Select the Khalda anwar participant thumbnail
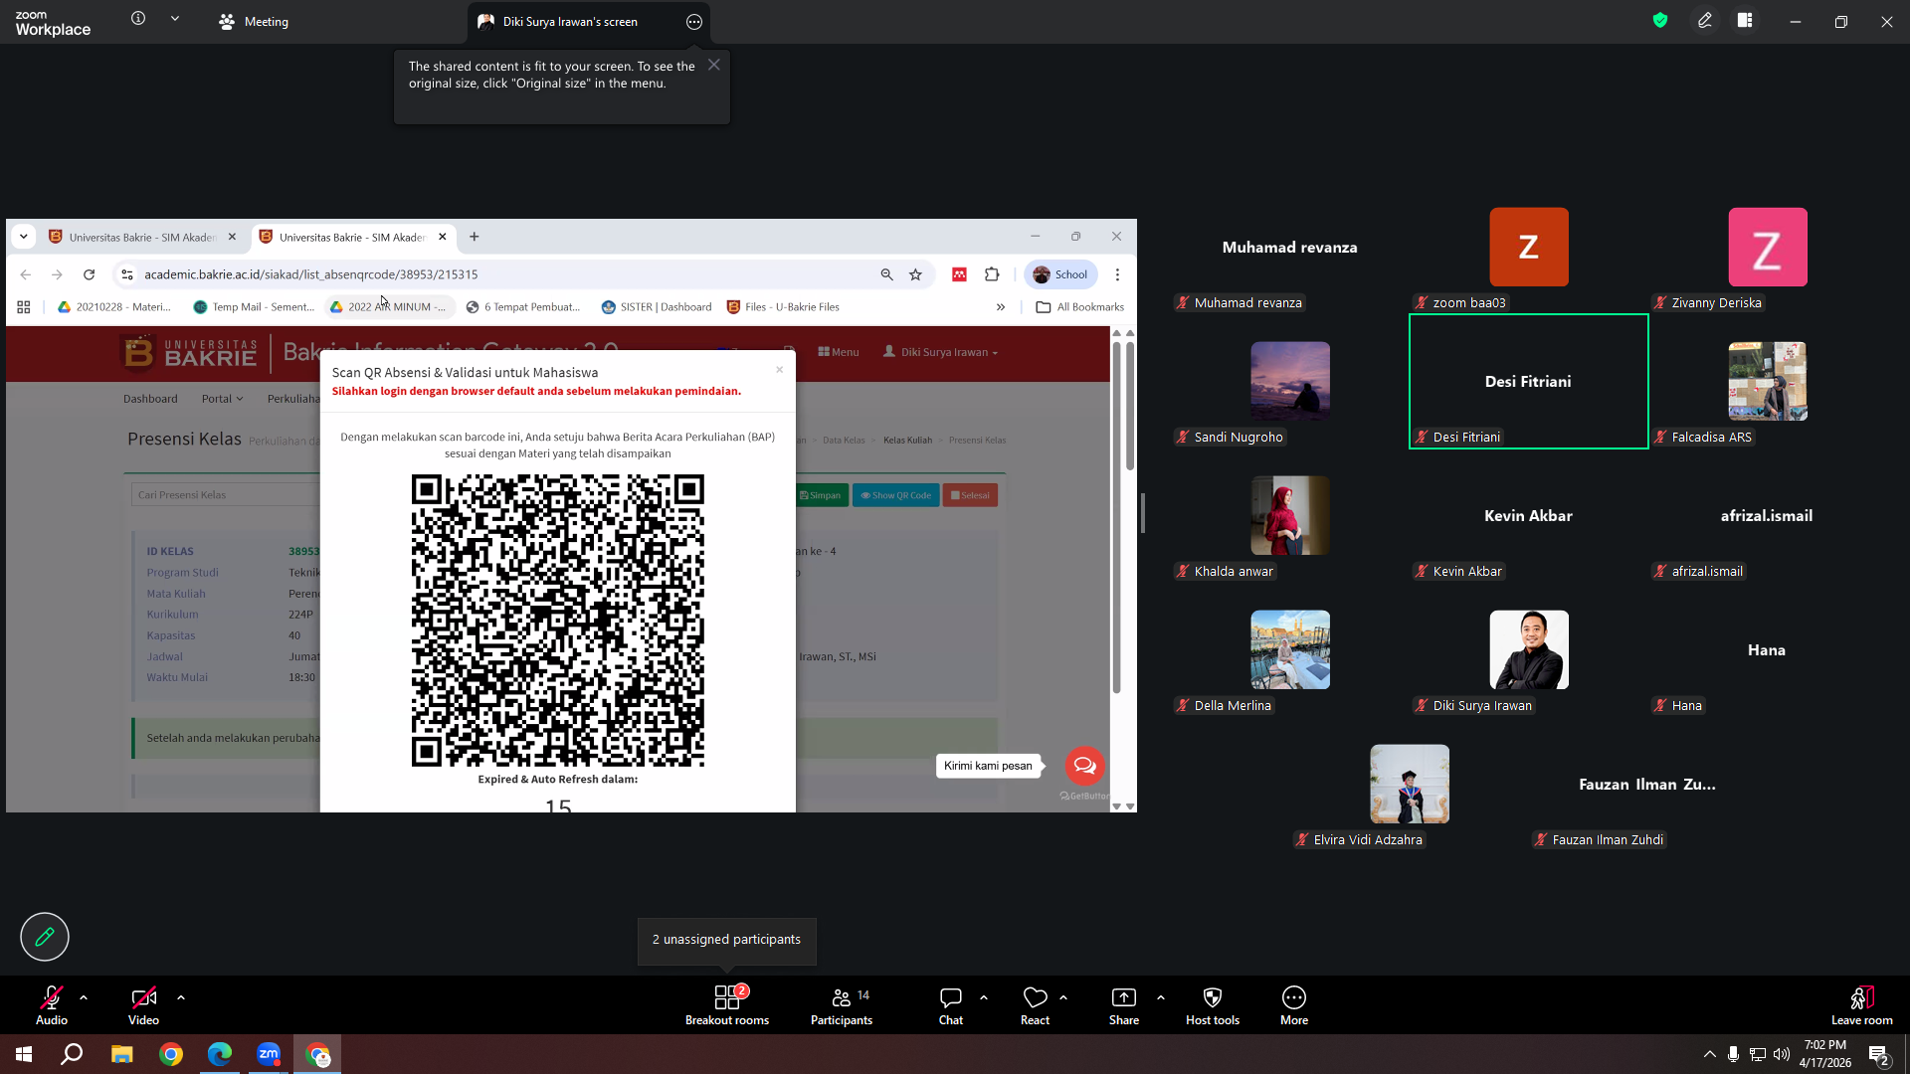Viewport: 1910px width, 1074px height. point(1290,516)
